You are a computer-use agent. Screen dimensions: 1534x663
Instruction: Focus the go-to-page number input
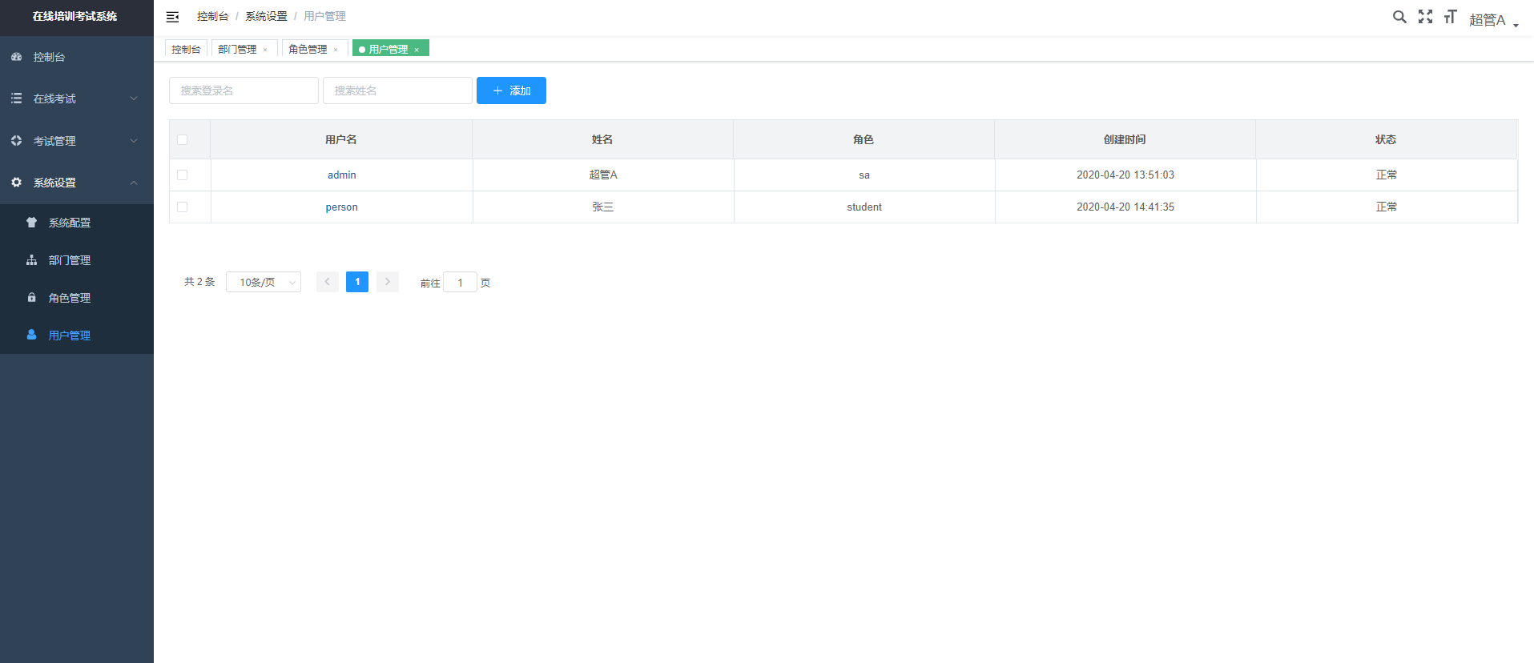click(x=461, y=282)
